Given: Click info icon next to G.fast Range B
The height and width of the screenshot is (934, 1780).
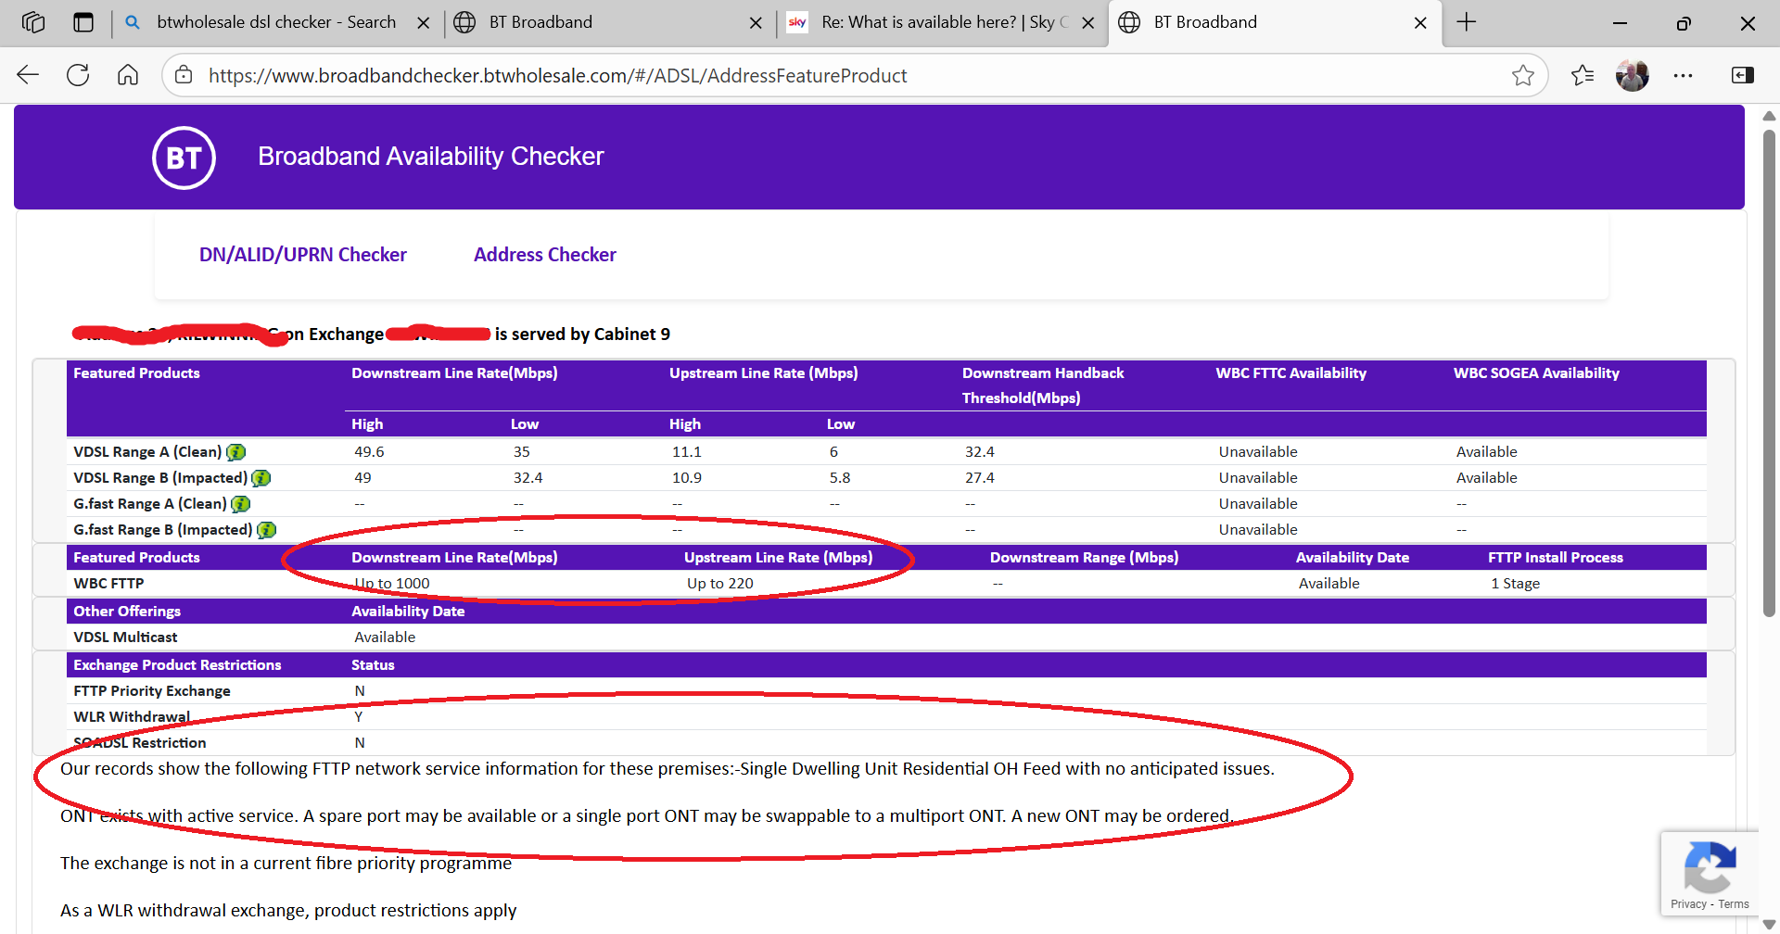Looking at the screenshot, I should (267, 530).
